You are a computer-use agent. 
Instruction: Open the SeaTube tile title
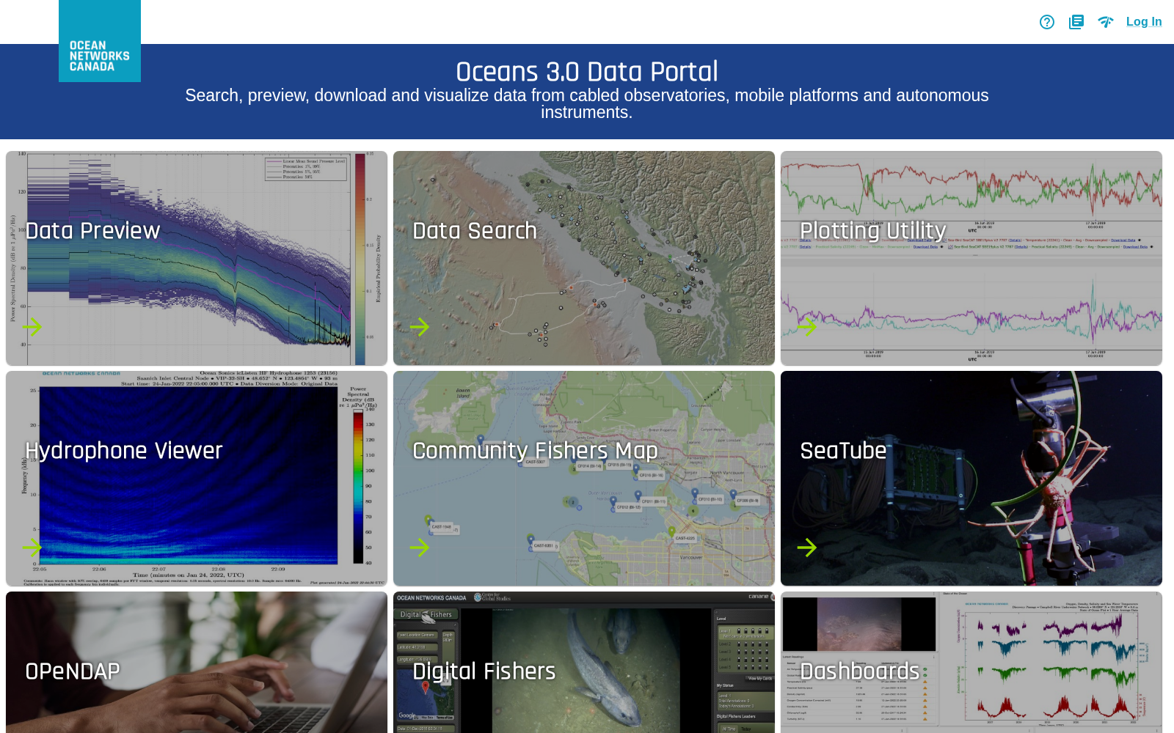coord(844,451)
